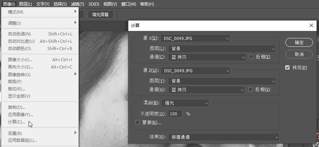Open the 源 2 图层(Y) dropdown

click(222, 81)
